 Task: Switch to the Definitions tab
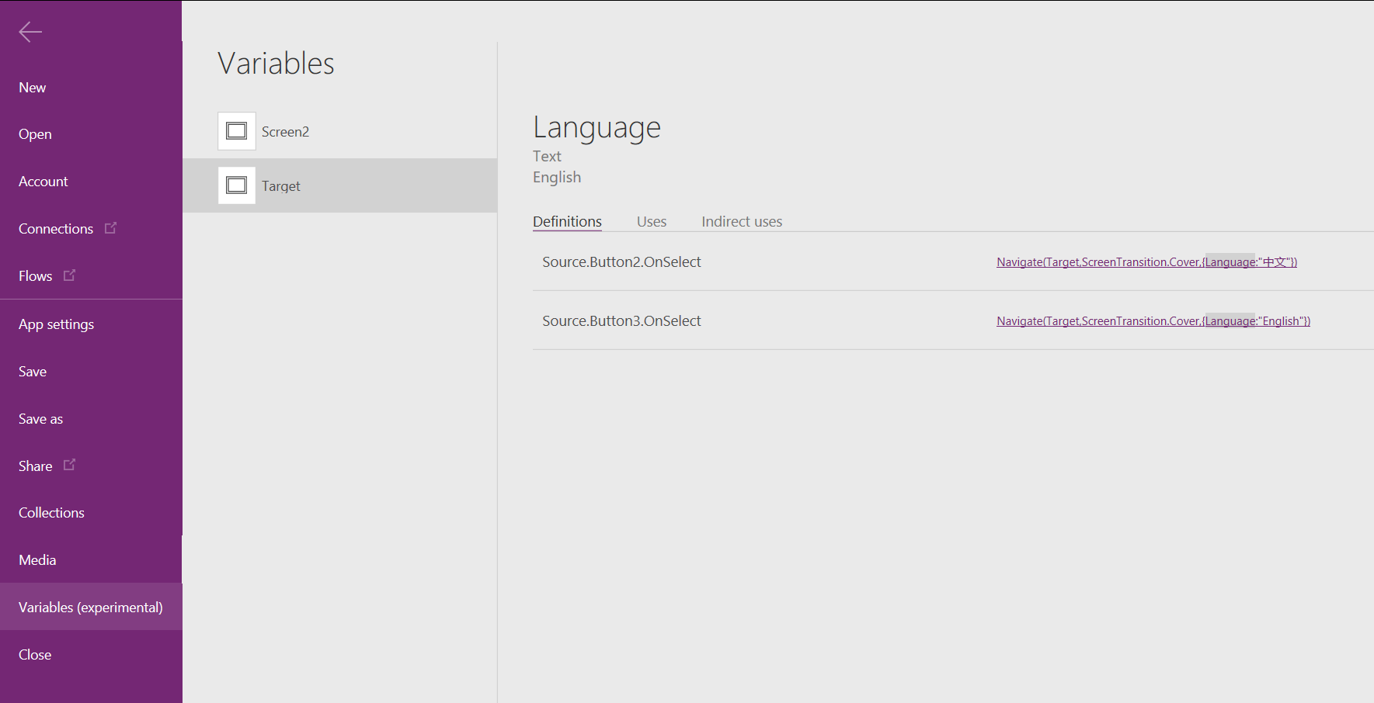(567, 221)
